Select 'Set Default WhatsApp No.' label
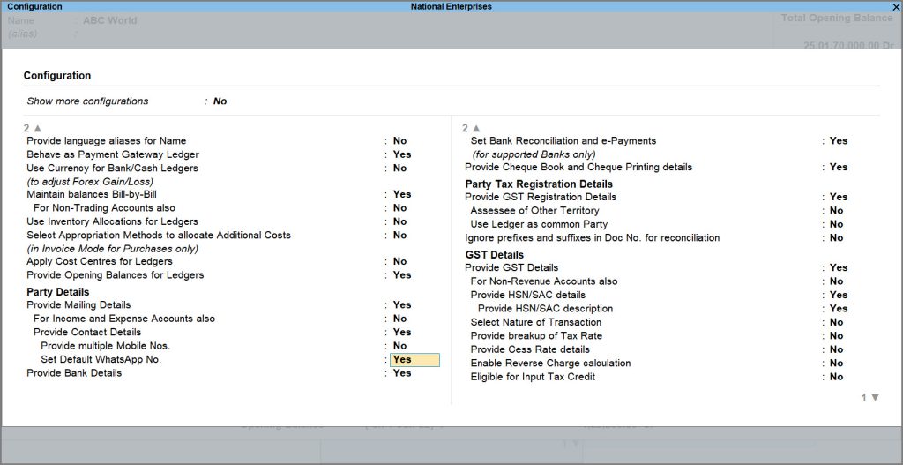 [101, 359]
